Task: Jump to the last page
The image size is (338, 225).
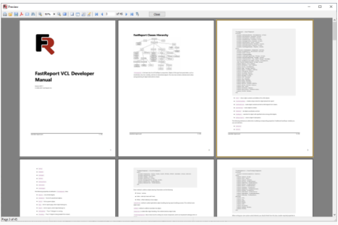Action: pyautogui.click(x=132, y=14)
